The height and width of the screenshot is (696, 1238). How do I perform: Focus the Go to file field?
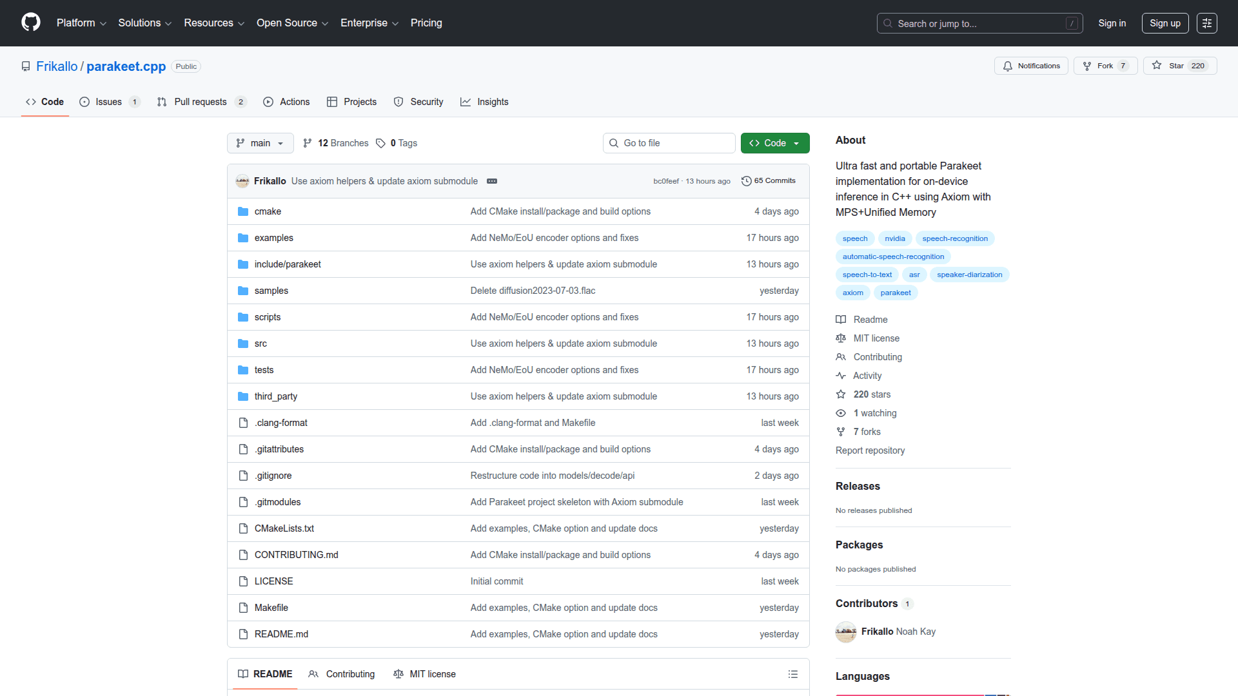pos(669,143)
